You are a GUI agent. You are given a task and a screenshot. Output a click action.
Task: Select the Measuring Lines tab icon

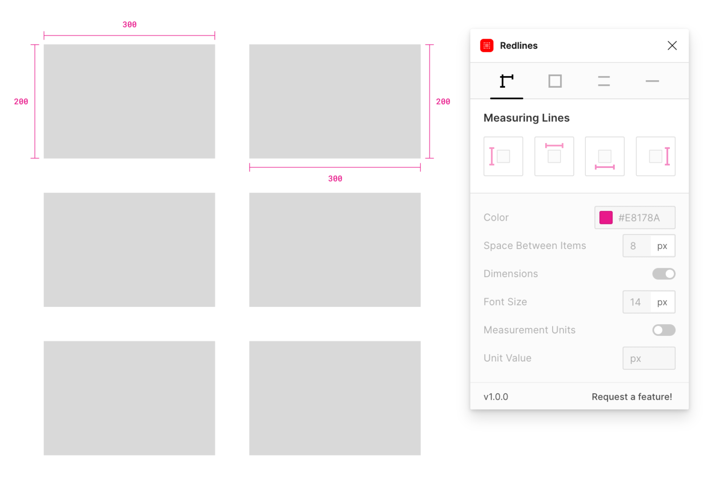click(506, 81)
